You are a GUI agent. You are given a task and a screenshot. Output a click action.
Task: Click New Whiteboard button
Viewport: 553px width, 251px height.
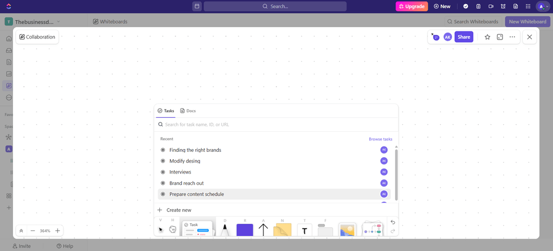pyautogui.click(x=528, y=22)
